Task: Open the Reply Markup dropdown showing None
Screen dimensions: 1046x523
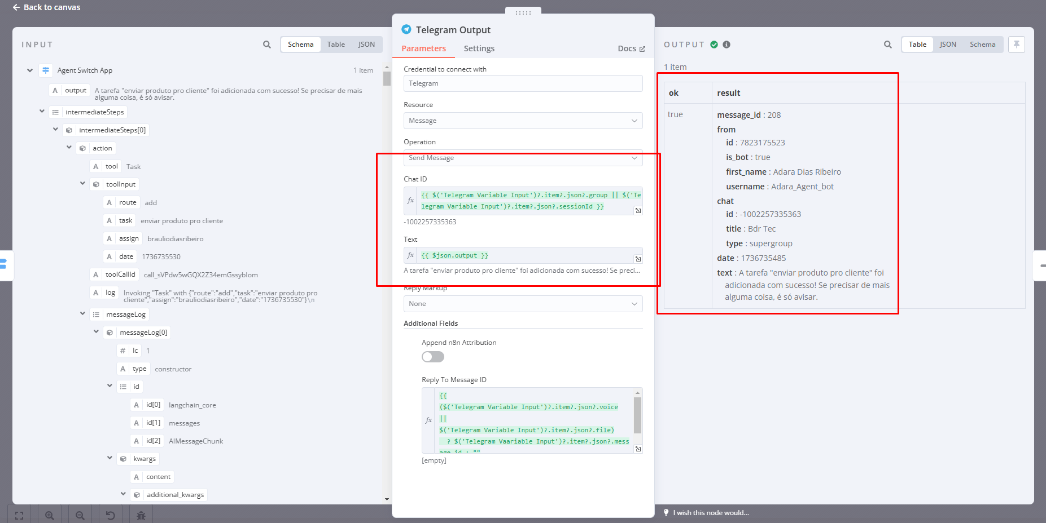Action: pyautogui.click(x=523, y=304)
